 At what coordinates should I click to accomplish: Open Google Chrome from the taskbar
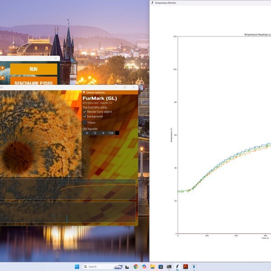(136, 266)
